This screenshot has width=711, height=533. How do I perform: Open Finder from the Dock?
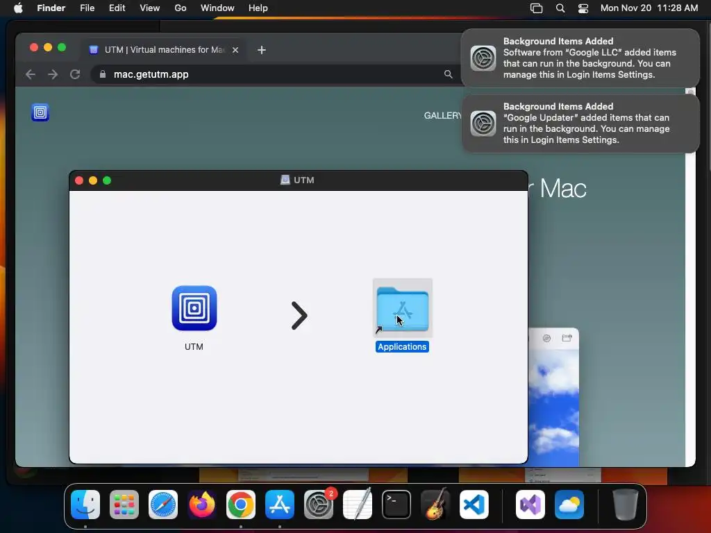(x=85, y=505)
